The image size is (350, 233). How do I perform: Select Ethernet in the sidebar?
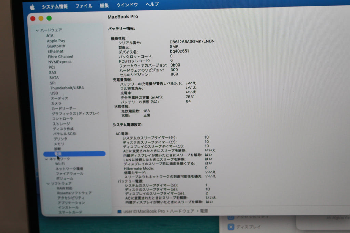[55, 52]
